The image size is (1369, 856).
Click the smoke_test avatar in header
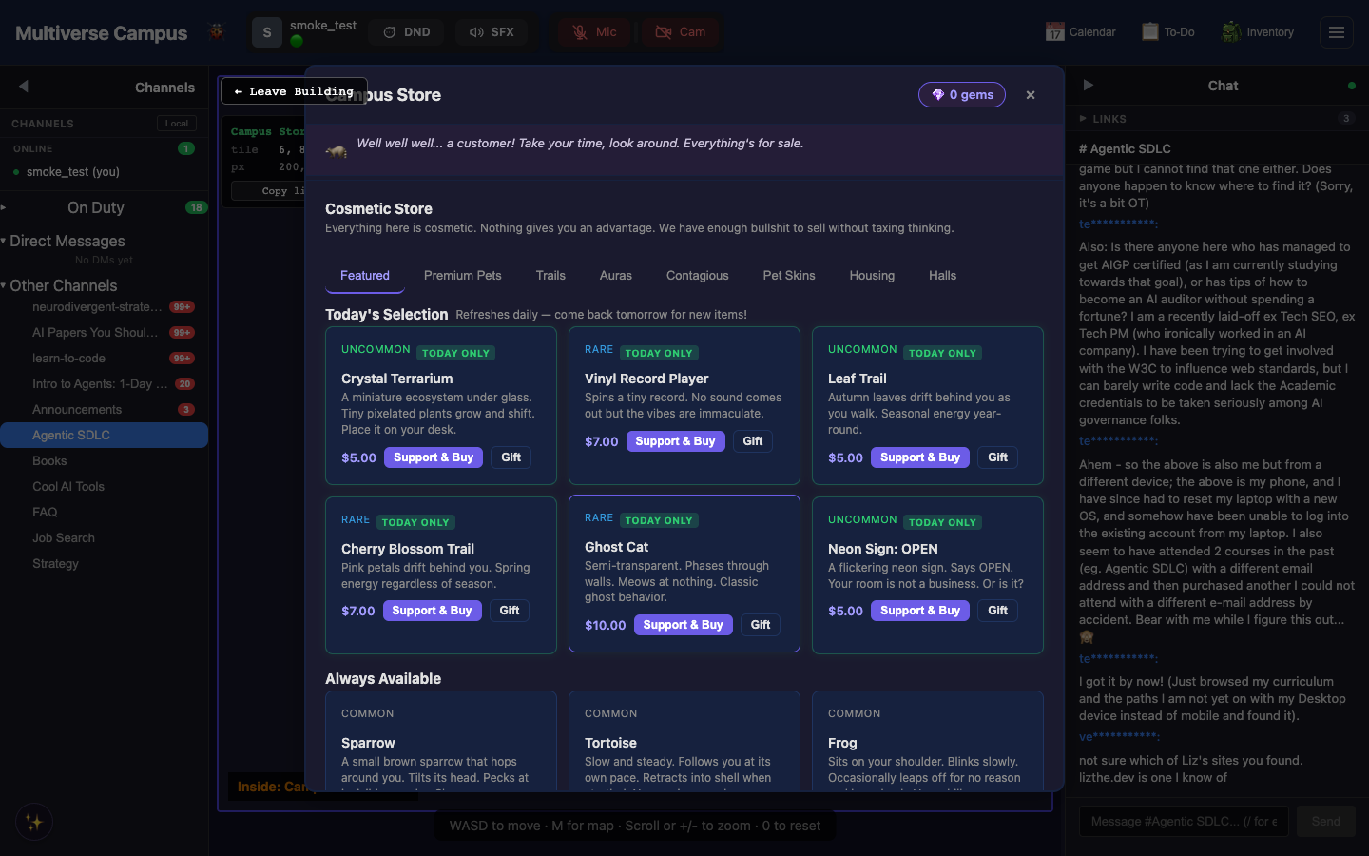267,32
